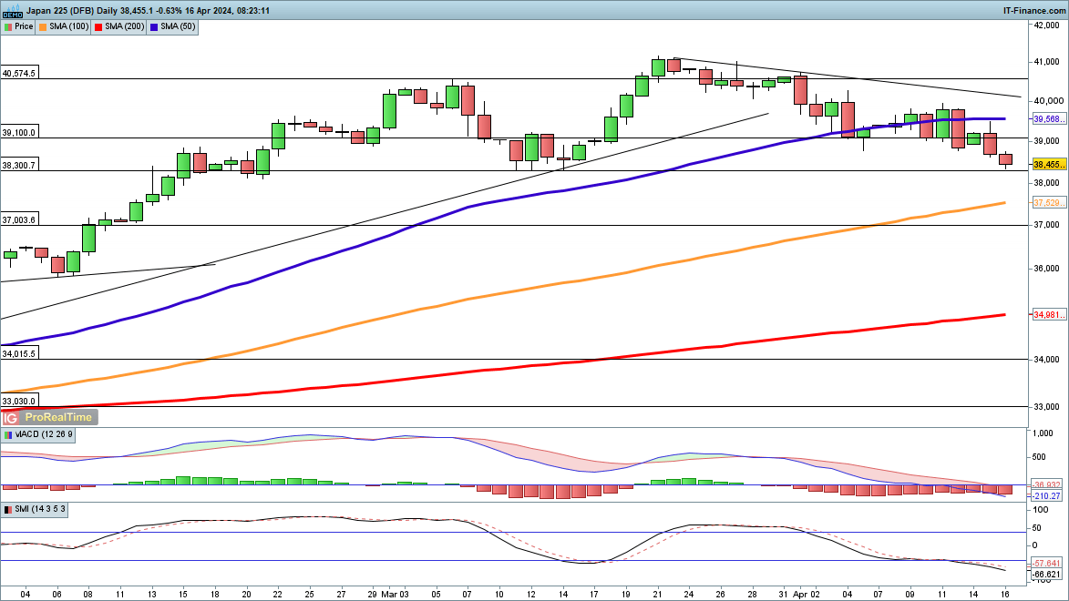Screen dimensions: 1069x601
Task: Click the 37,003.6 horizontal level label
Action: [x=19, y=219]
